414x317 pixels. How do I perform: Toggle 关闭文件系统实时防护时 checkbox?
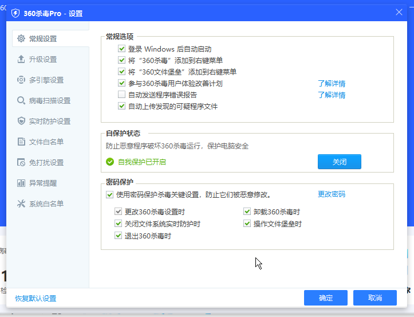coord(118,224)
